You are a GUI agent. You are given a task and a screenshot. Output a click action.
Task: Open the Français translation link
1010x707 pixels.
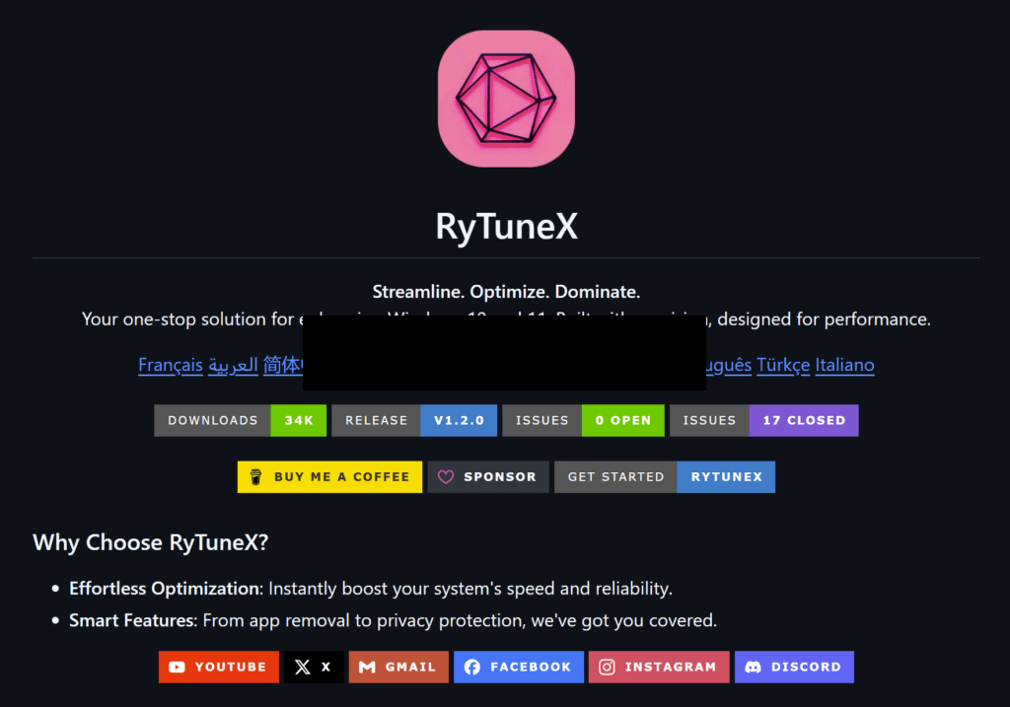click(x=170, y=365)
